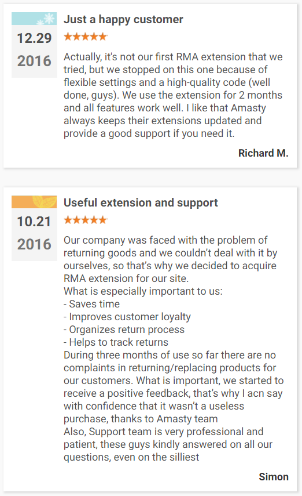302x496 pixels.
Task: Click first star in Richard M.'s review rating
Action: [68, 37]
